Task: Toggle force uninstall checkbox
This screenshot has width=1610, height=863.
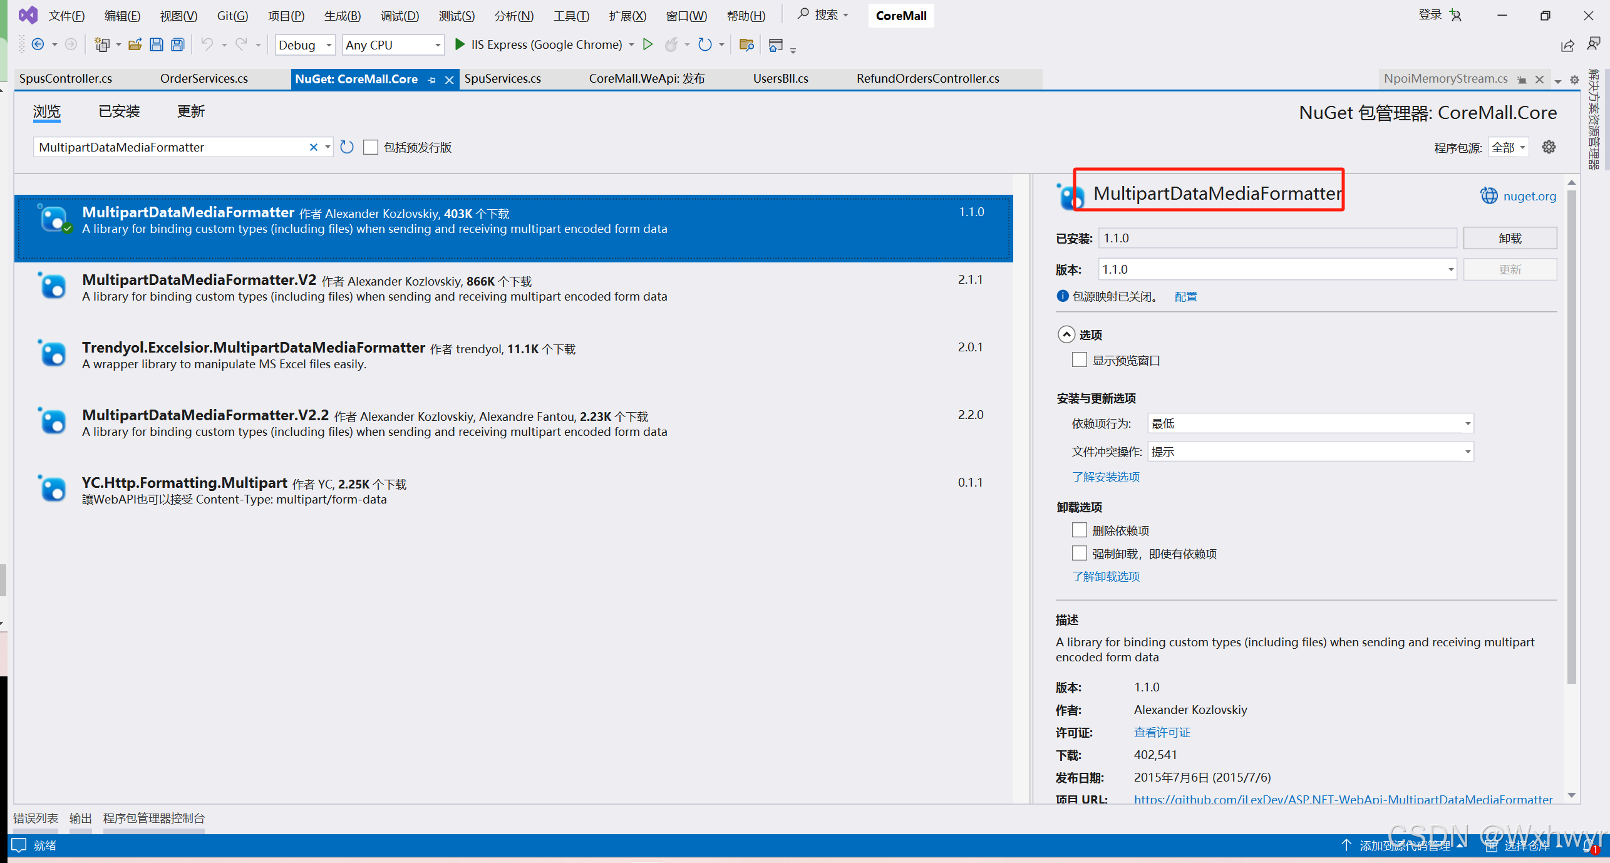Action: pyautogui.click(x=1079, y=553)
